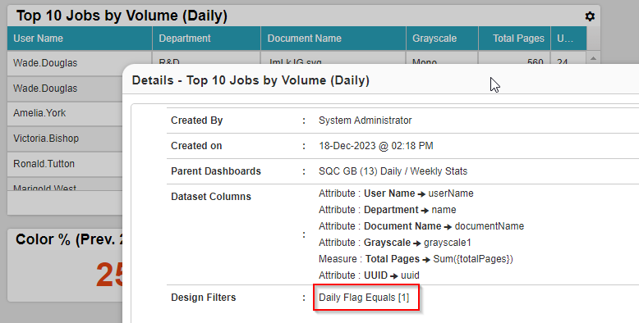Select the Ronald.Tutton row
Viewport: 639px width, 323px height.
(x=65, y=164)
